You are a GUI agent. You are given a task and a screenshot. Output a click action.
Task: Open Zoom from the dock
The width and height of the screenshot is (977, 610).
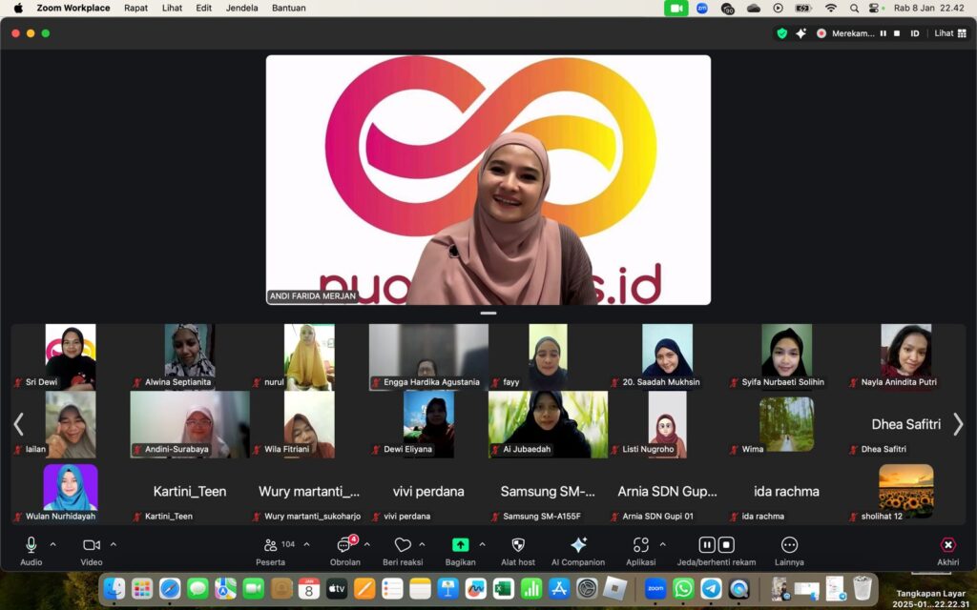[x=655, y=588]
